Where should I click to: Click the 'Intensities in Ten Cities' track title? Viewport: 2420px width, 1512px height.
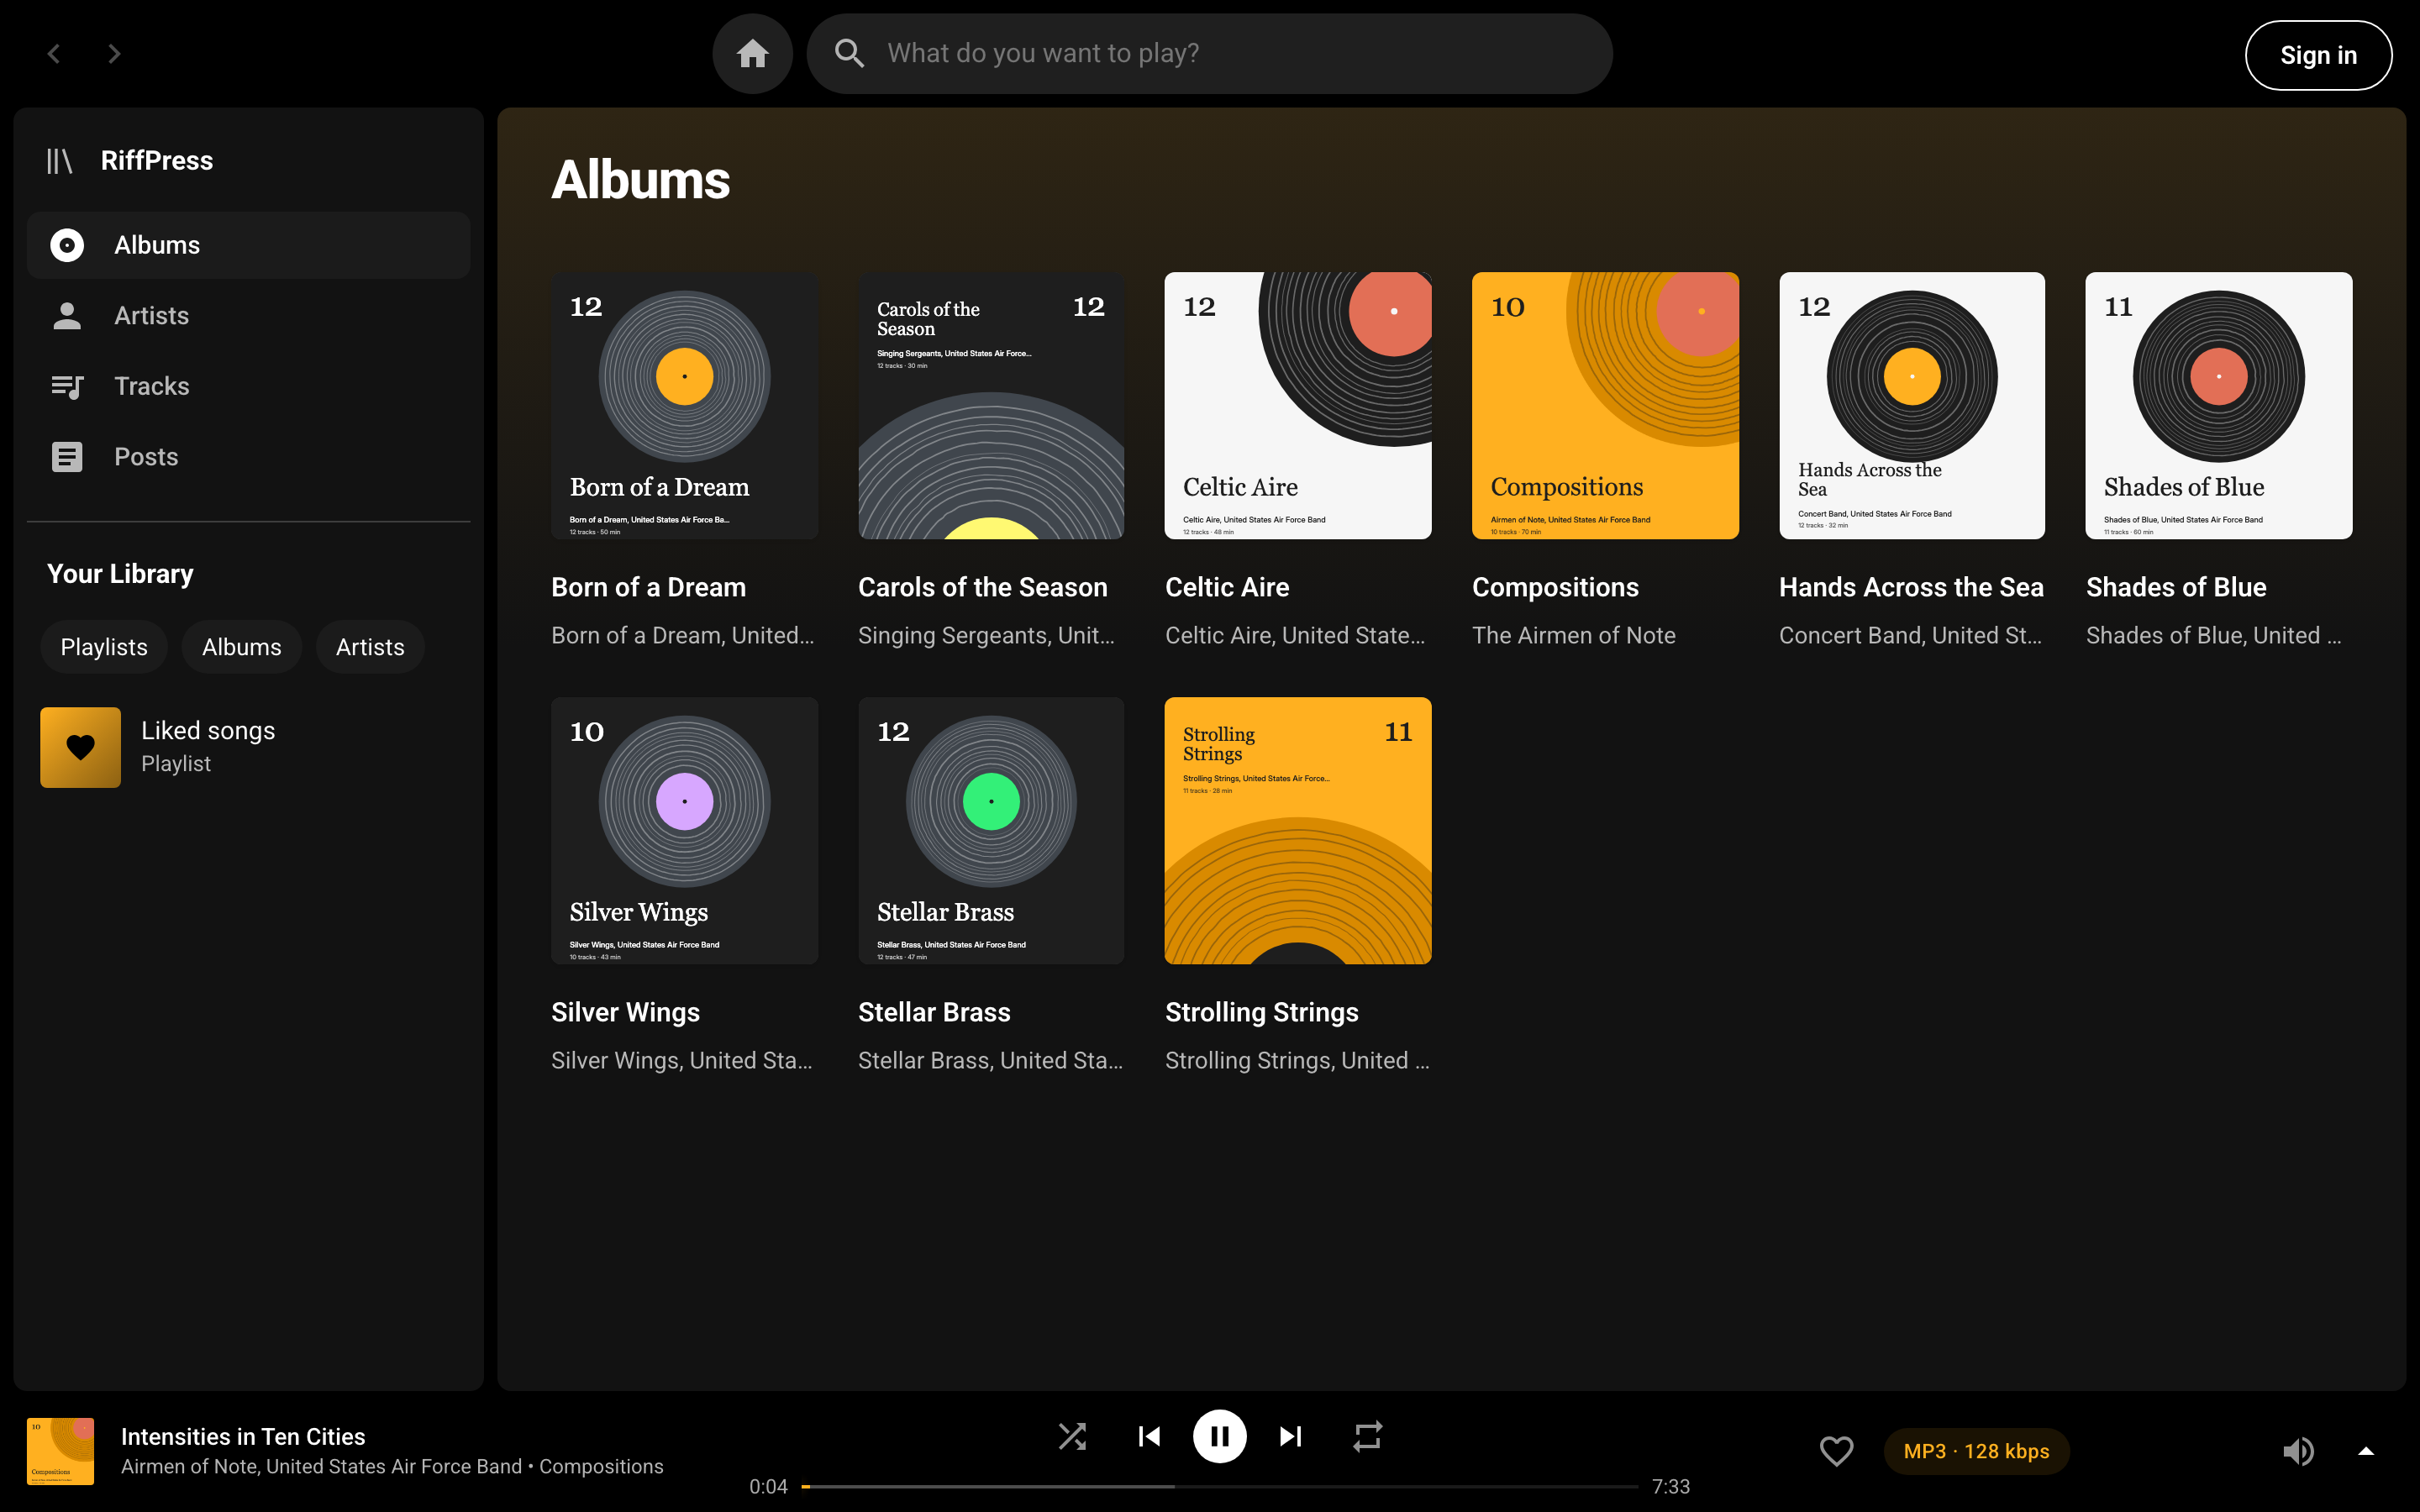(x=243, y=1436)
